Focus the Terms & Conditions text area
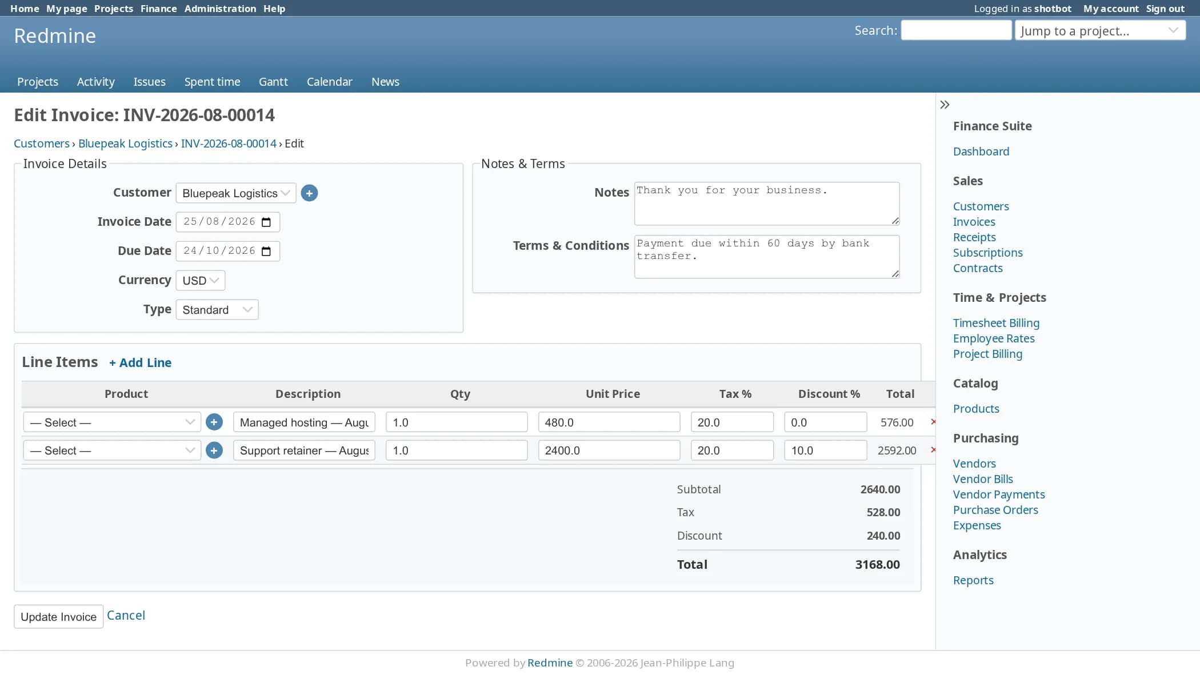This screenshot has width=1200, height=674. [x=767, y=257]
